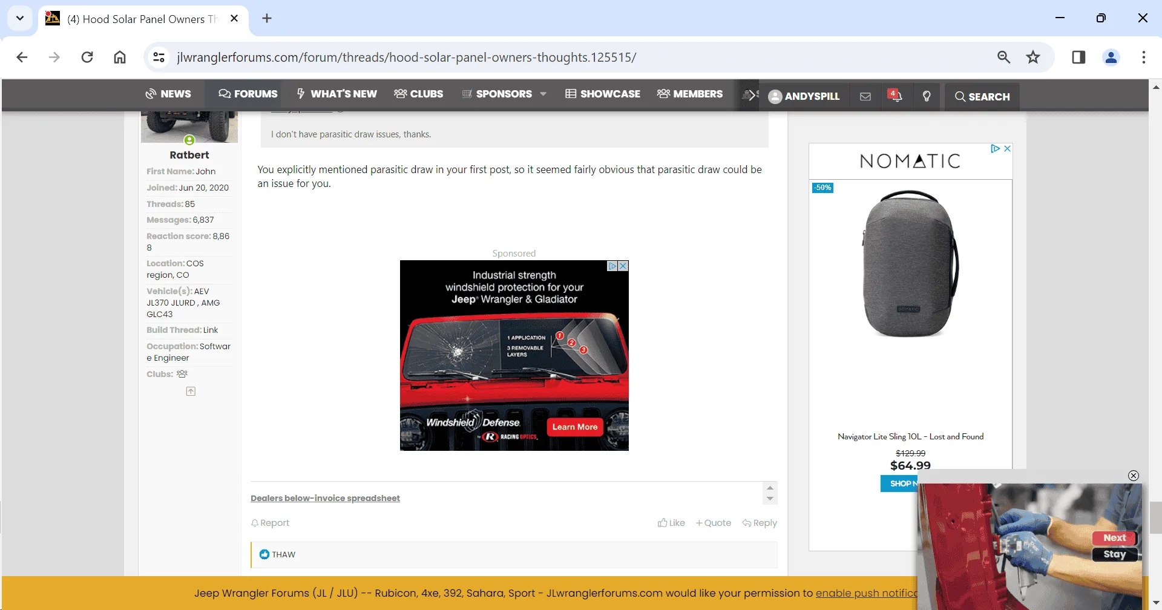
Task: Quote this post
Action: [714, 523]
